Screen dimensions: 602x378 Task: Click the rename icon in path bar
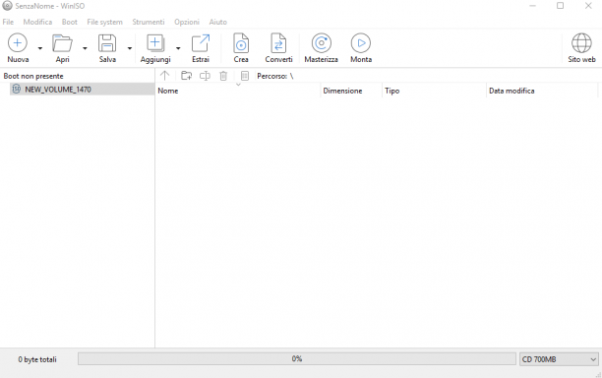[205, 76]
